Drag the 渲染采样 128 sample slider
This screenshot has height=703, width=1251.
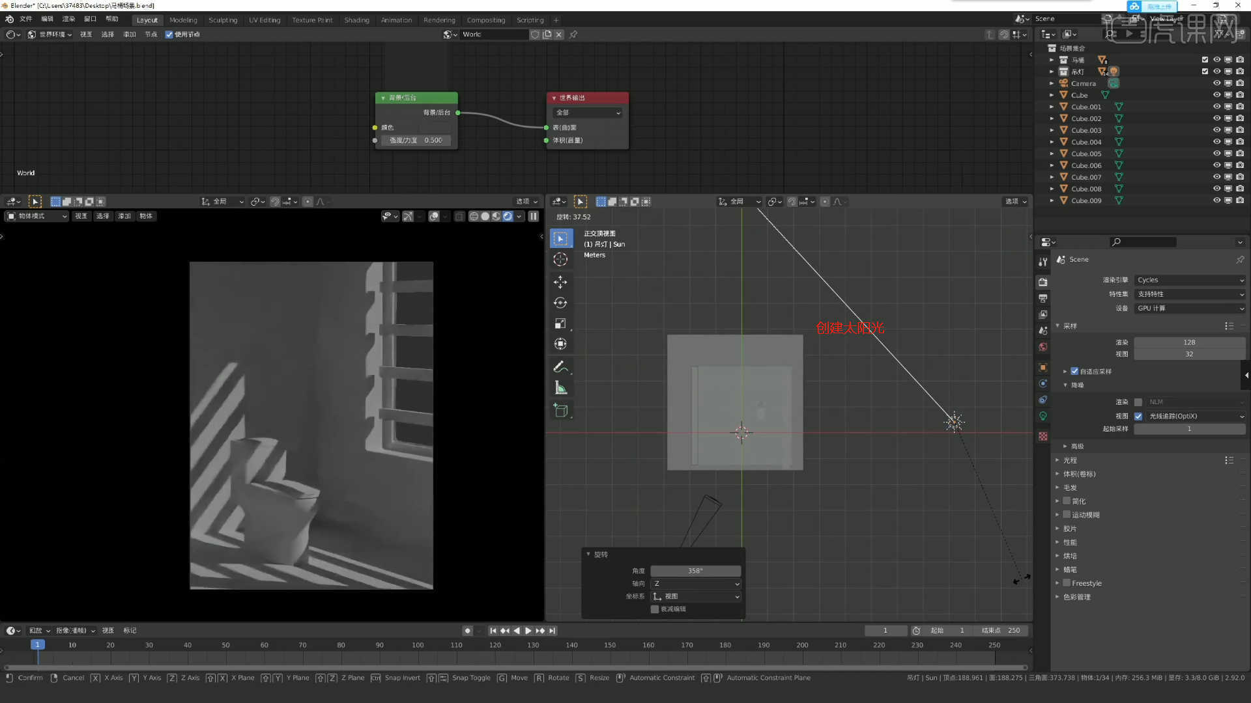click(1189, 342)
